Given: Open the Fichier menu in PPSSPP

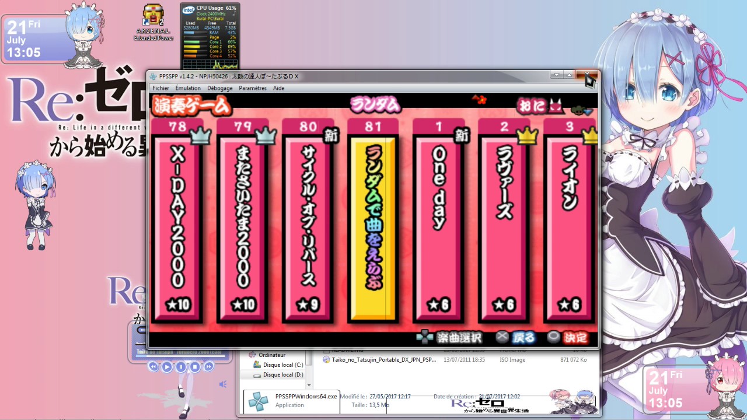Looking at the screenshot, I should click(160, 88).
